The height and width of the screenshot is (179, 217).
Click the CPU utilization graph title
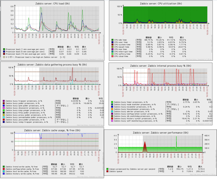(x=161, y=4)
